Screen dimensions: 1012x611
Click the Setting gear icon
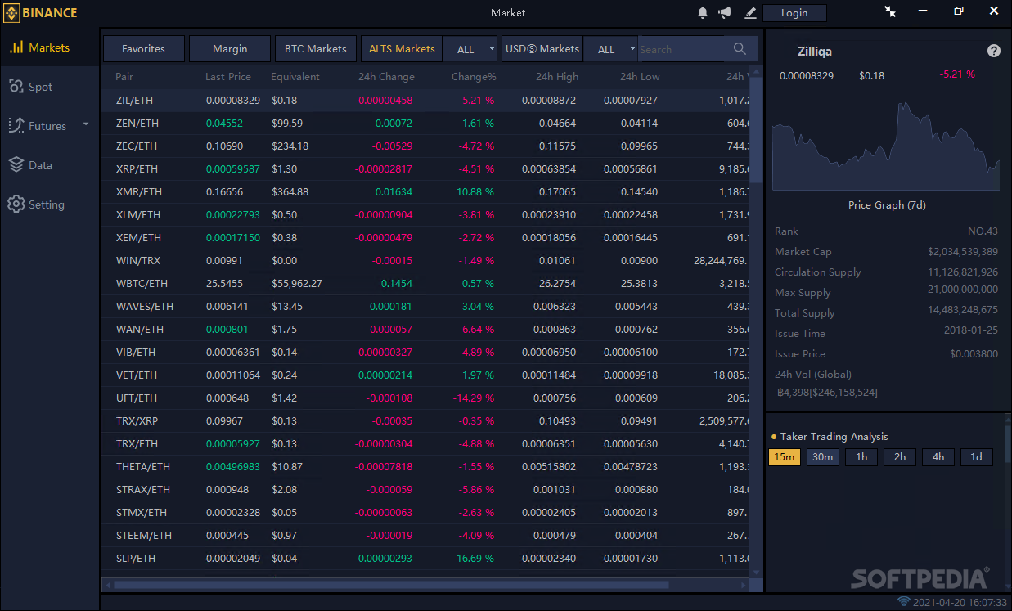pyautogui.click(x=16, y=204)
